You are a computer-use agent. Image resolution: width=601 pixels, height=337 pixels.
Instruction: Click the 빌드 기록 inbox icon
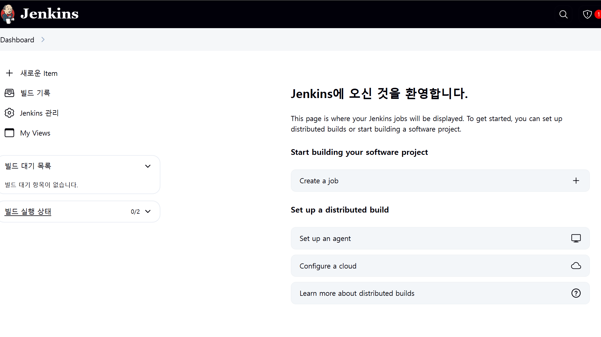(9, 93)
